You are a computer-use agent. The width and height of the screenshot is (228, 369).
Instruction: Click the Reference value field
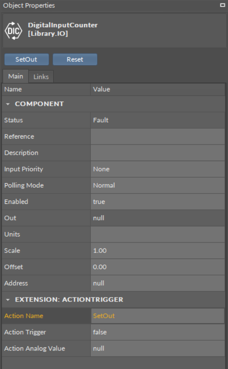pos(158,136)
